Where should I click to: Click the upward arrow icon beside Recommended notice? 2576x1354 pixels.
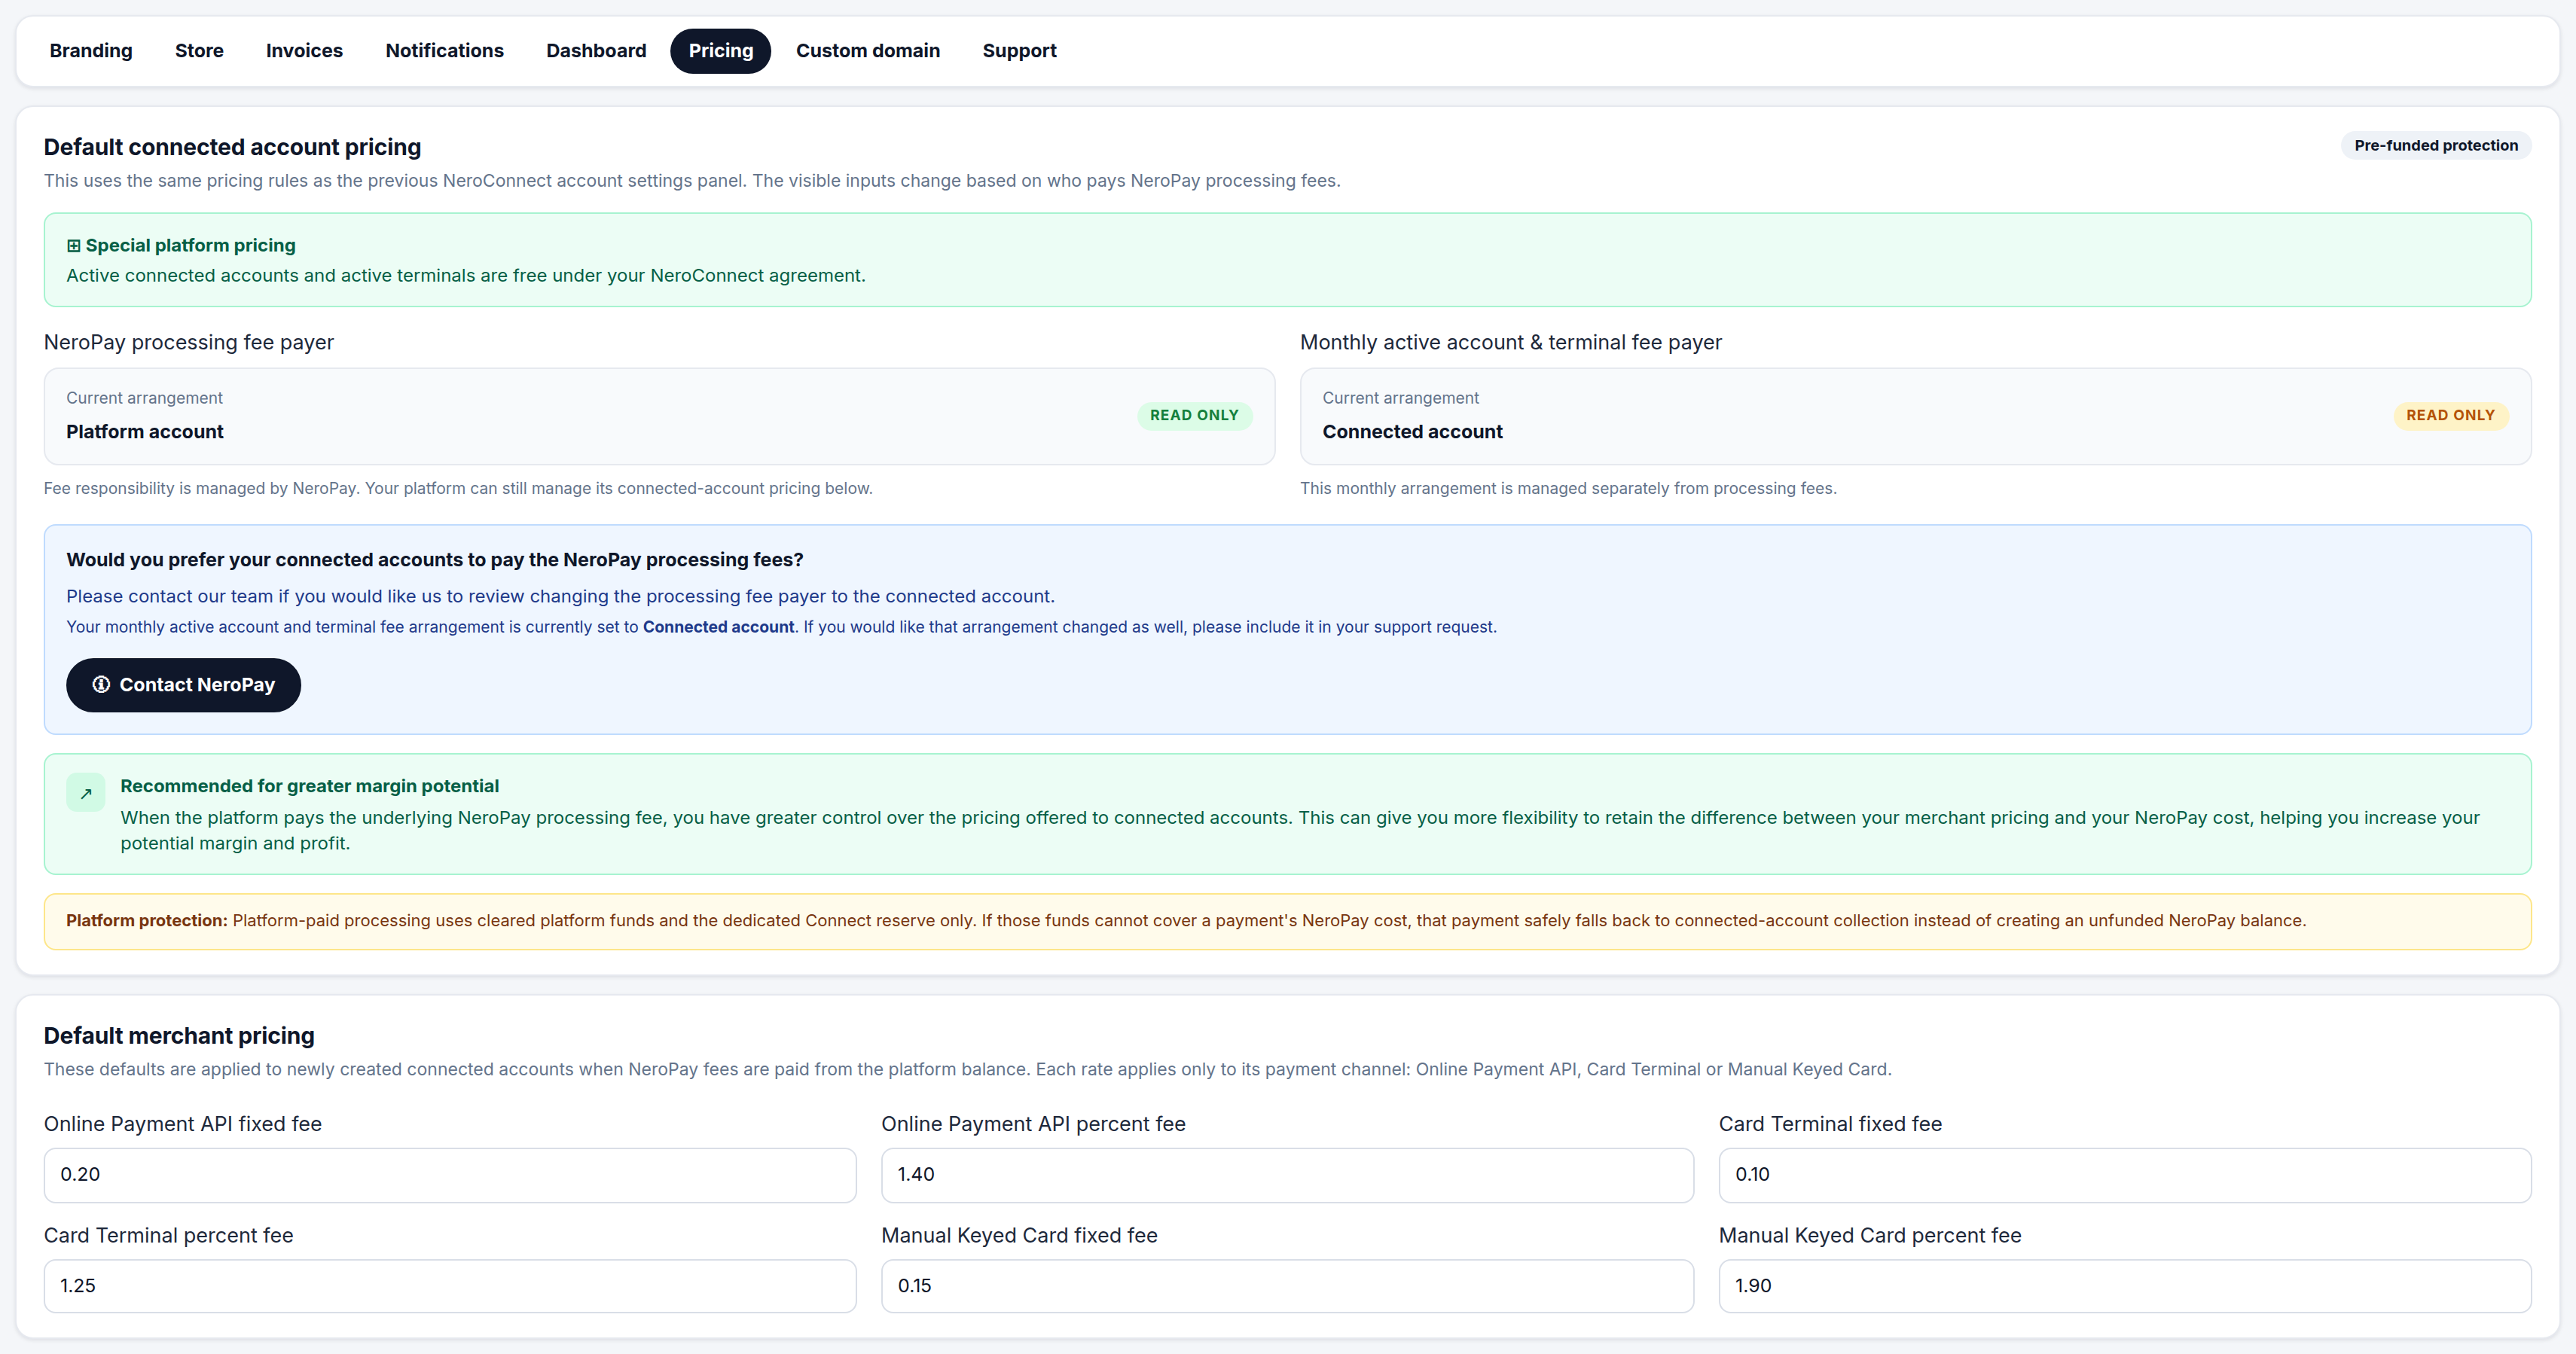(86, 793)
